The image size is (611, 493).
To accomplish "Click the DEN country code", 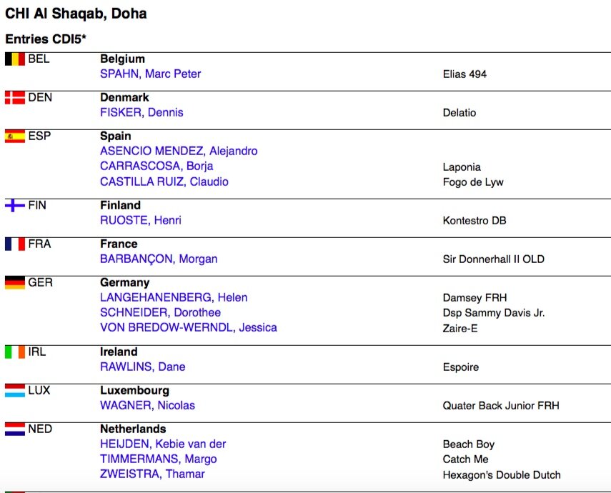I will pyautogui.click(x=40, y=97).
